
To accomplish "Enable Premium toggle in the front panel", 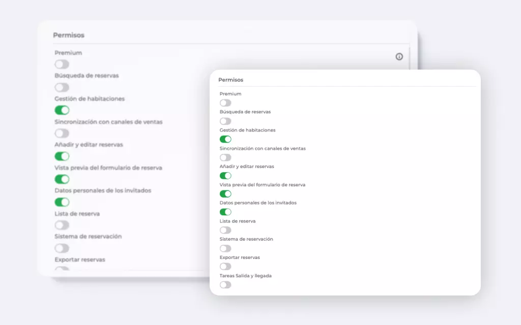I will coord(225,103).
